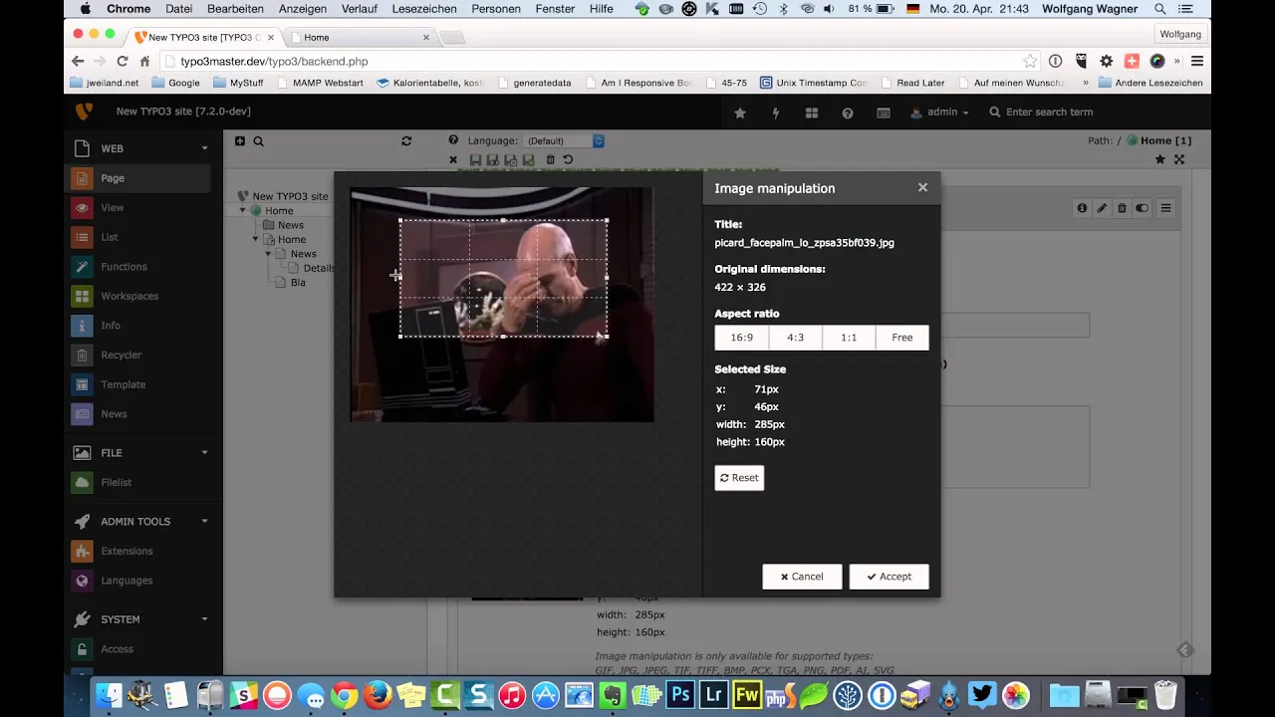Image resolution: width=1275 pixels, height=717 pixels.
Task: Open the Filelist module
Action: click(139, 482)
